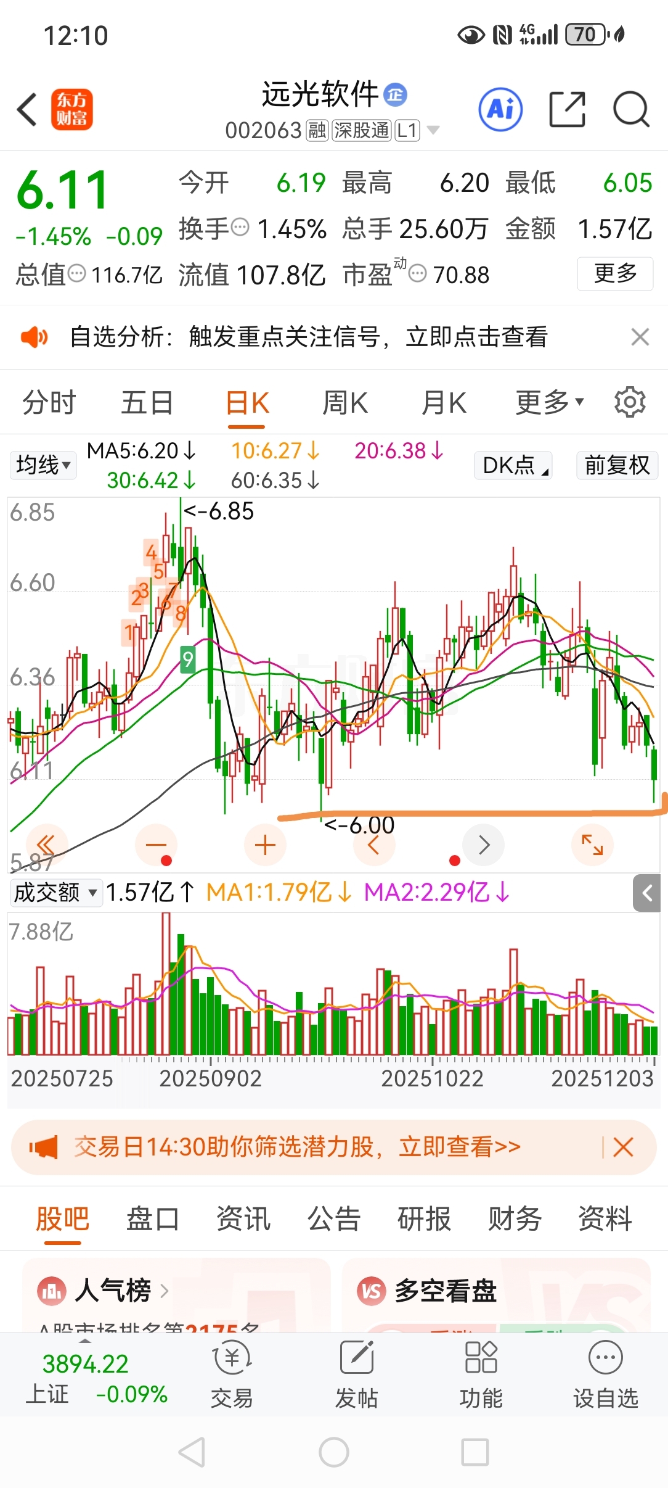Tap the info icon next to 总值

point(76,273)
